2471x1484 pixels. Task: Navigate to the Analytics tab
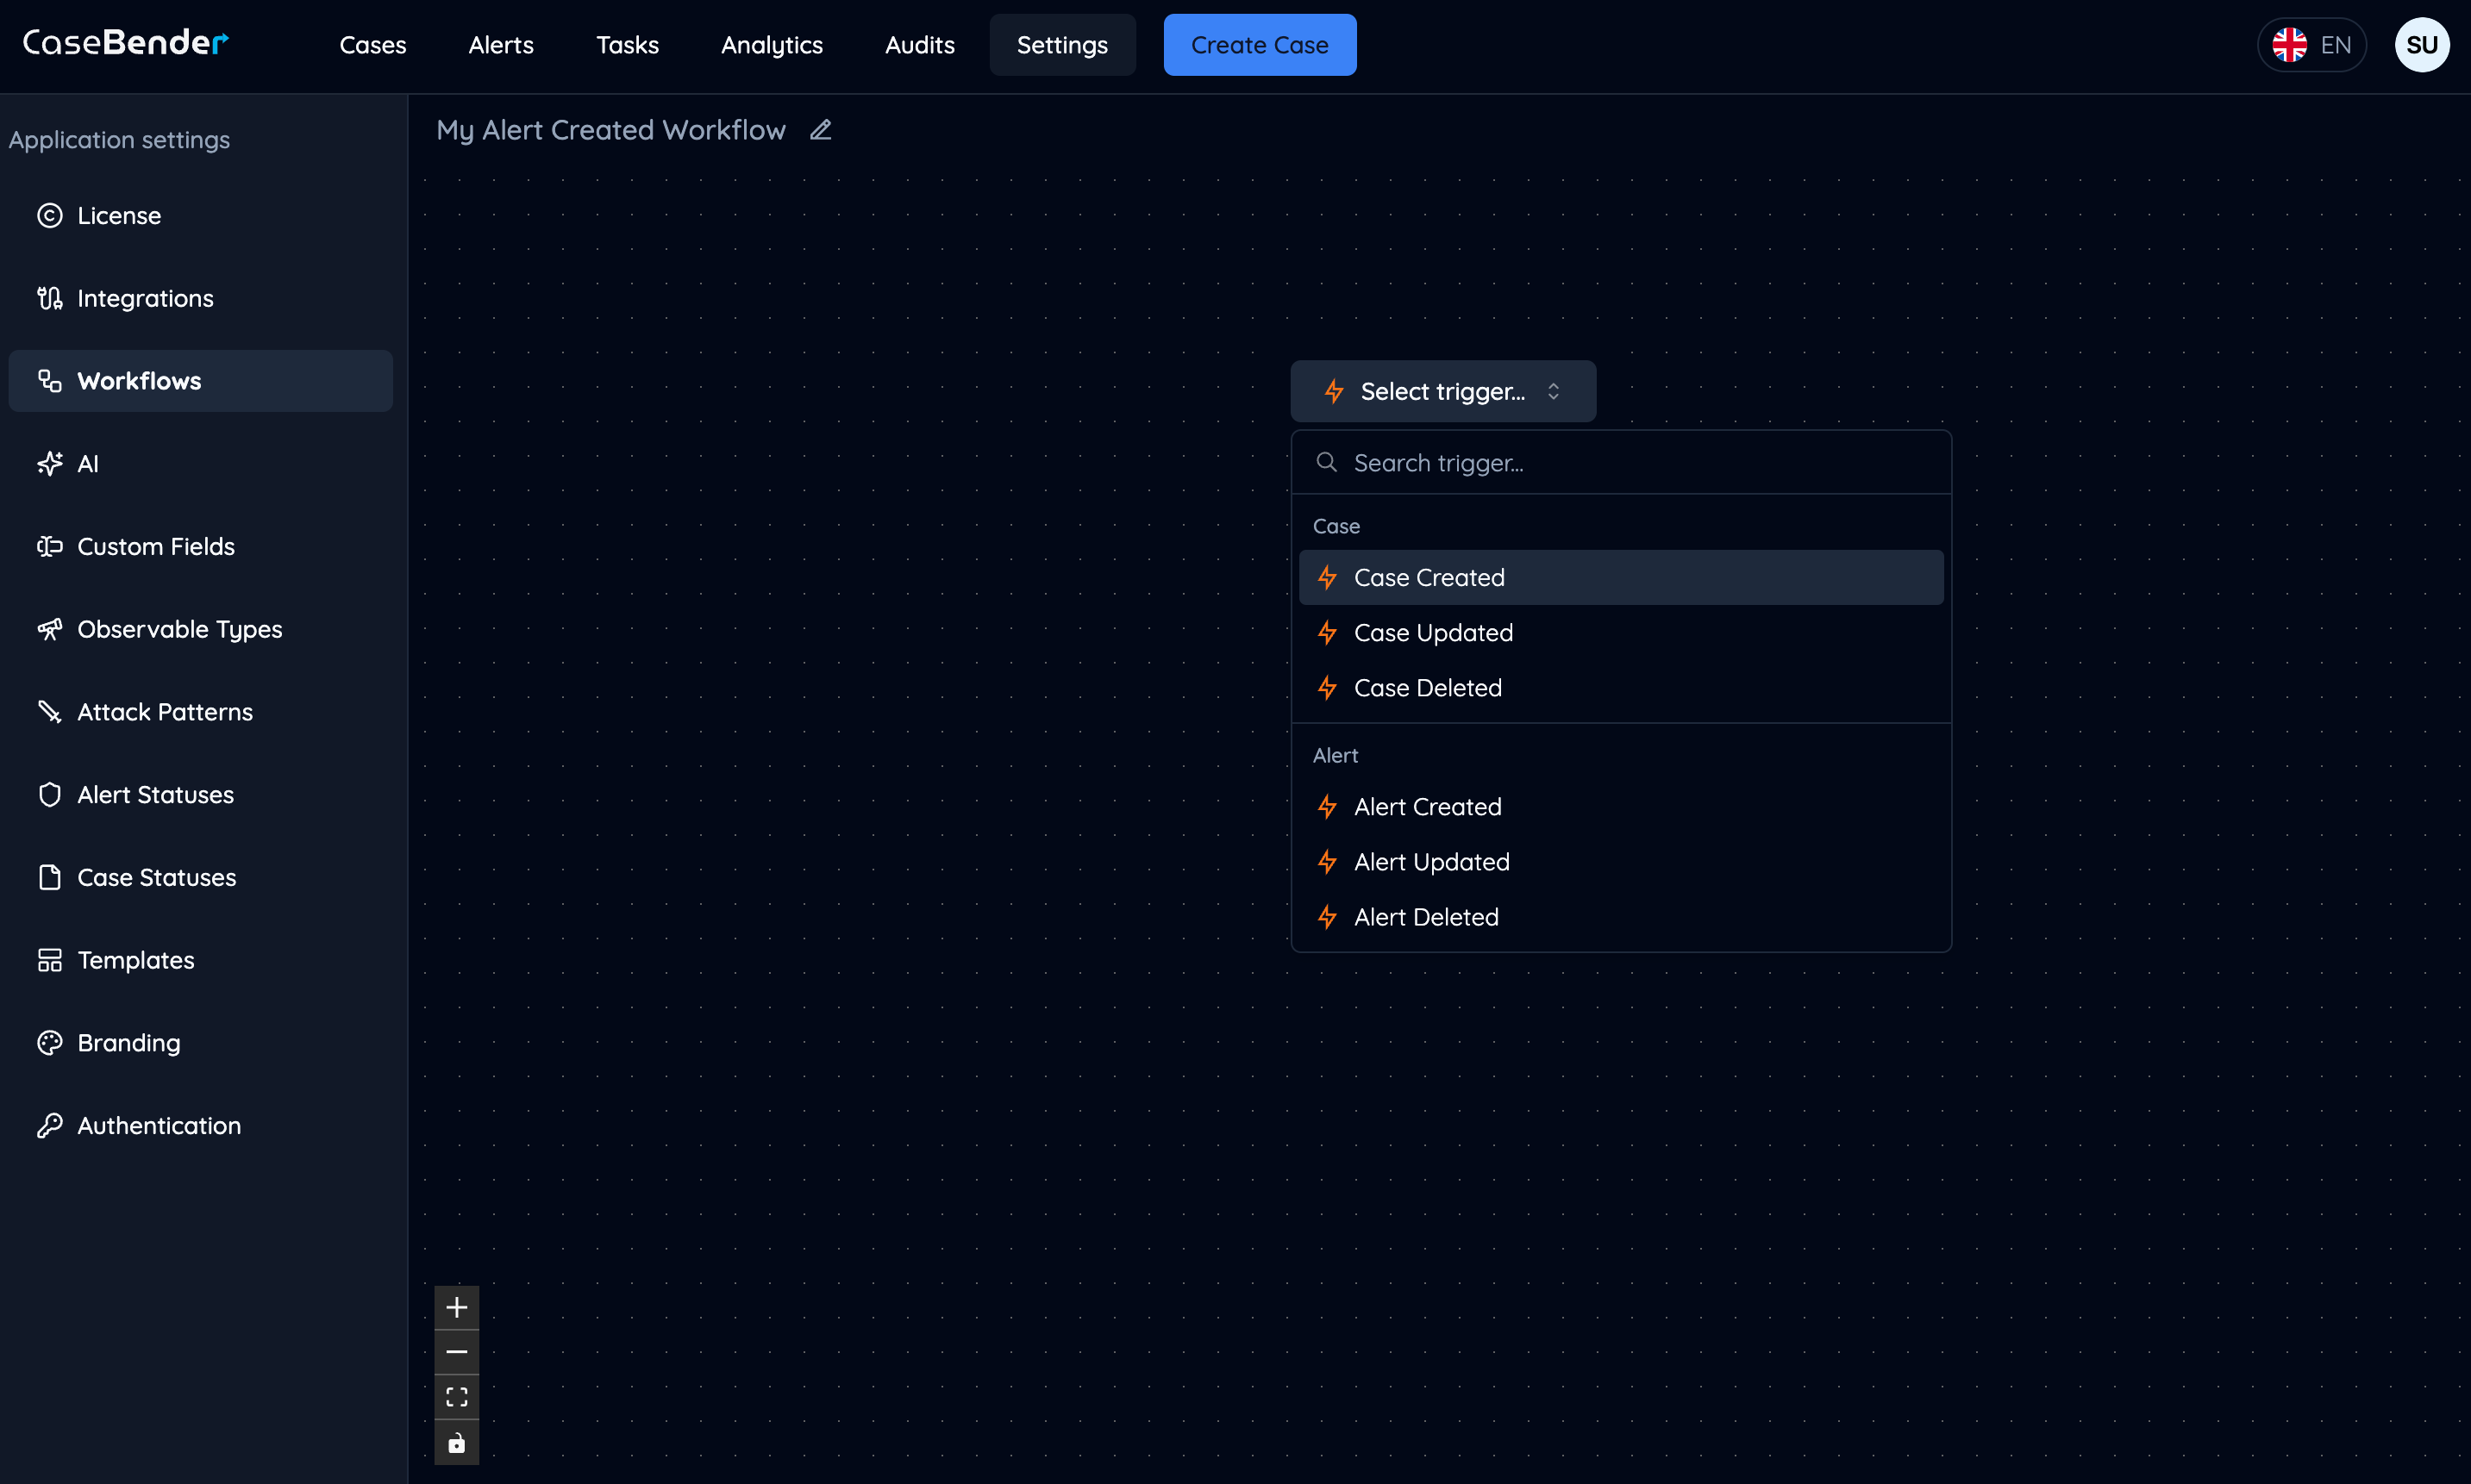(x=772, y=45)
